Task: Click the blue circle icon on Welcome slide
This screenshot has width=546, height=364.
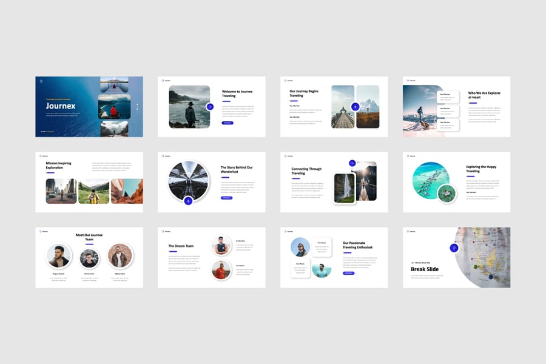Action: [210, 106]
